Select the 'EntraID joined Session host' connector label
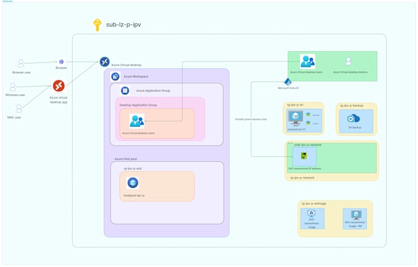This screenshot has width=418, height=267. coord(251,119)
